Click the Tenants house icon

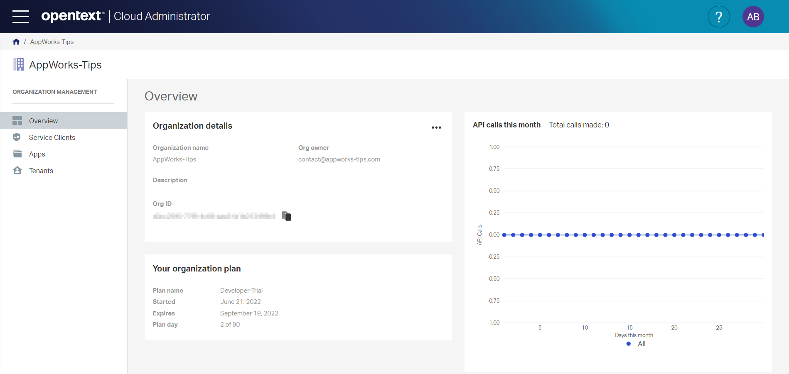[x=17, y=170]
